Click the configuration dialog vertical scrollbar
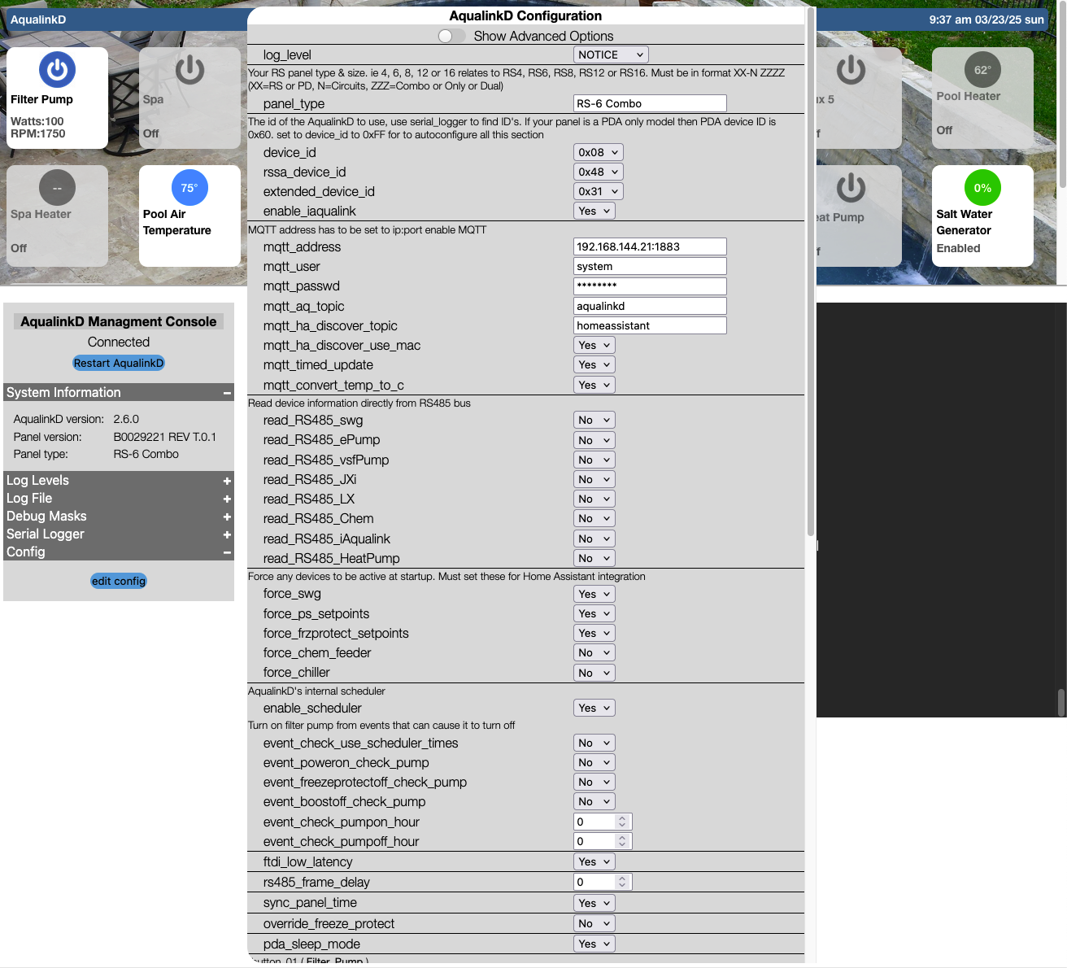This screenshot has height=968, width=1067. pyautogui.click(x=810, y=273)
